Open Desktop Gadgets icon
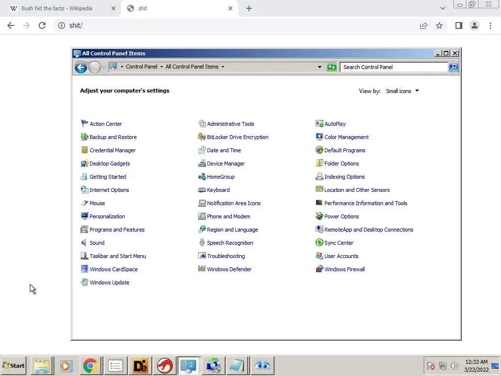 84,164
